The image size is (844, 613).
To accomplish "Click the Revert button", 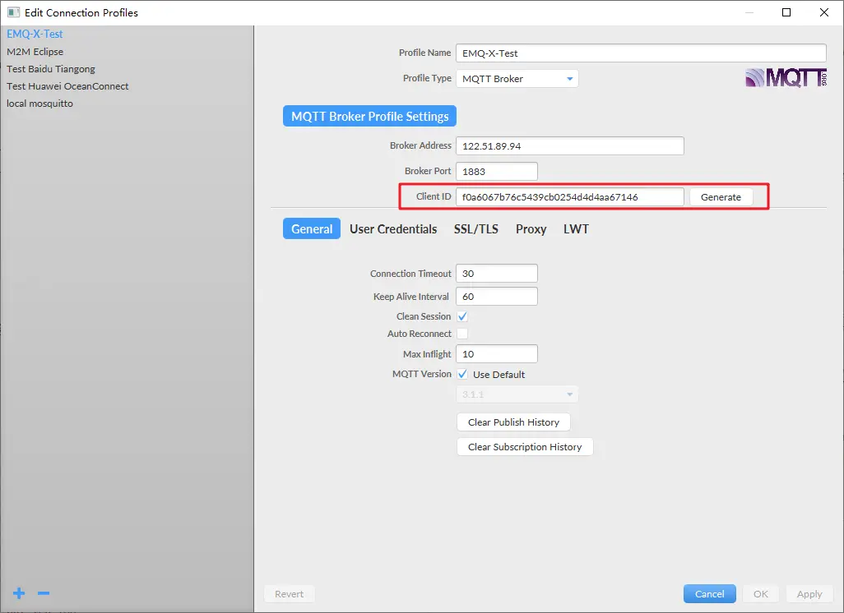I will (289, 593).
